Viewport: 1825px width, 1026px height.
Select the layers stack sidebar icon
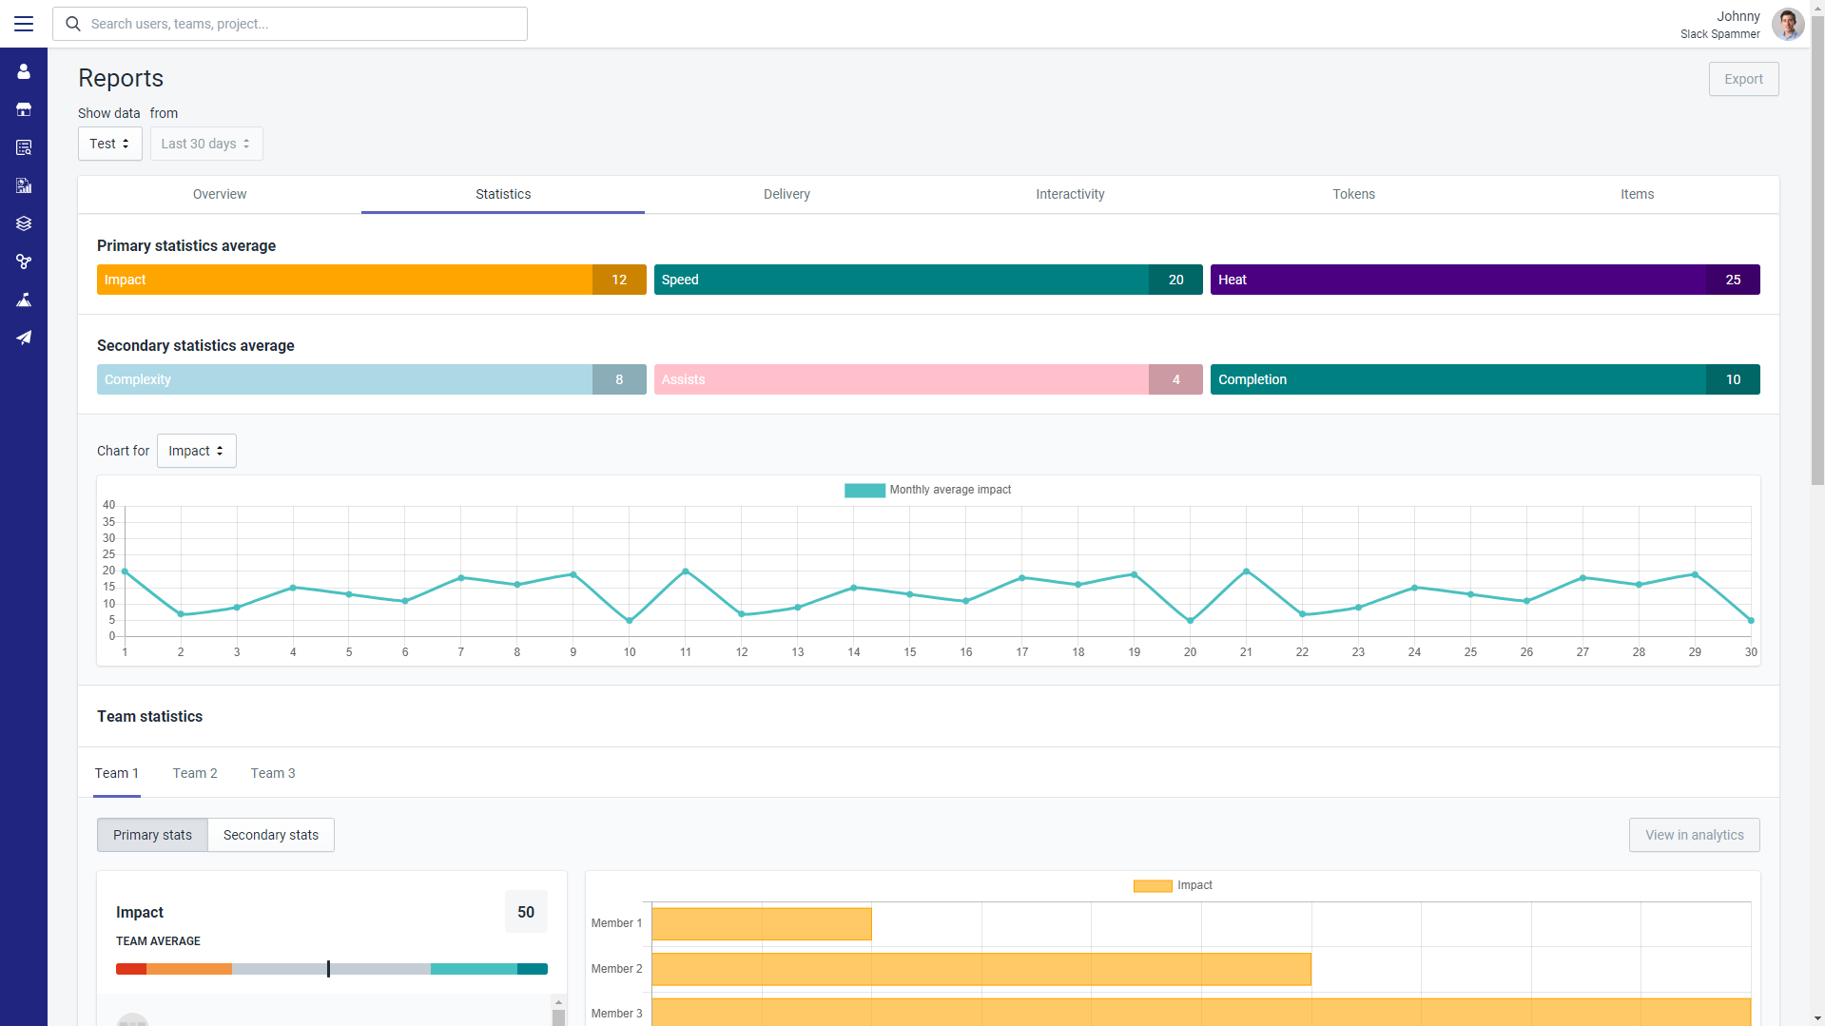tap(24, 223)
